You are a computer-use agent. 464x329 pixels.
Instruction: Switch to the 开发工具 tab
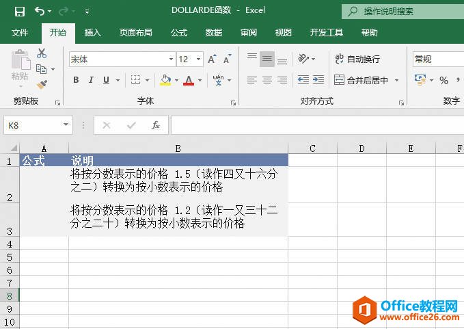pyautogui.click(x=327, y=33)
